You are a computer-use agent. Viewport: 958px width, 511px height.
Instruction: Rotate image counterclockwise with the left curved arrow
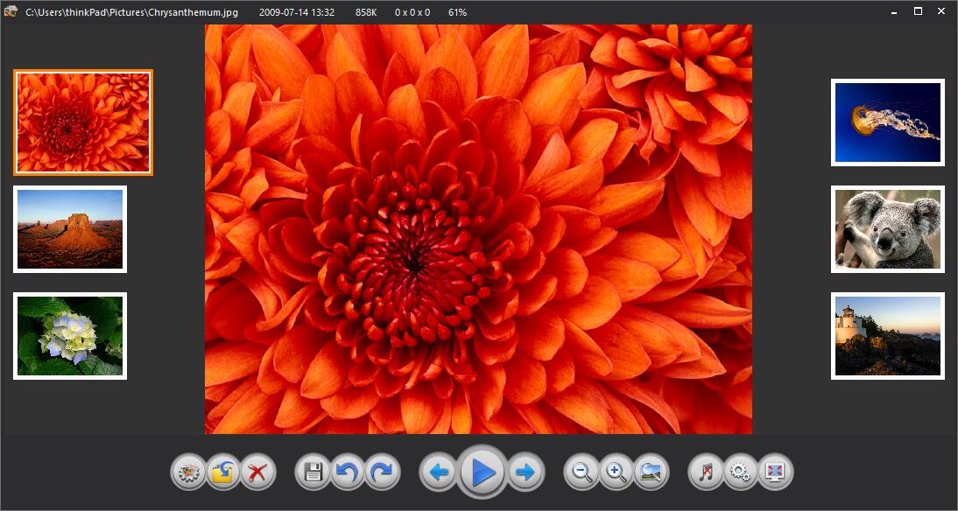348,473
